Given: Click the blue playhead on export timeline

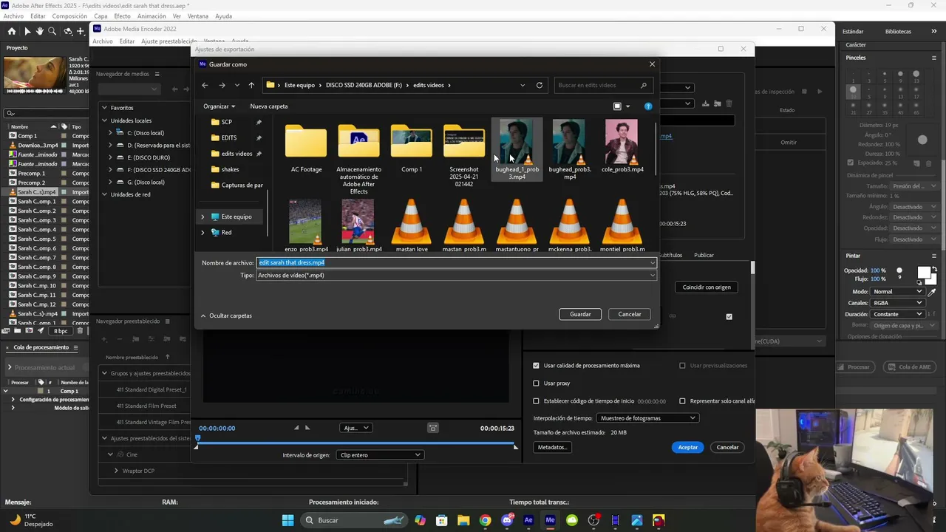Looking at the screenshot, I should coord(197,439).
